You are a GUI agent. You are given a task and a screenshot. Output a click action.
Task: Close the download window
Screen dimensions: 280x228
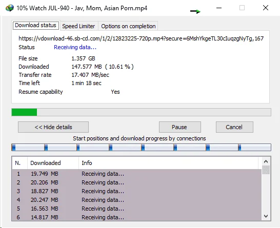click(266, 8)
